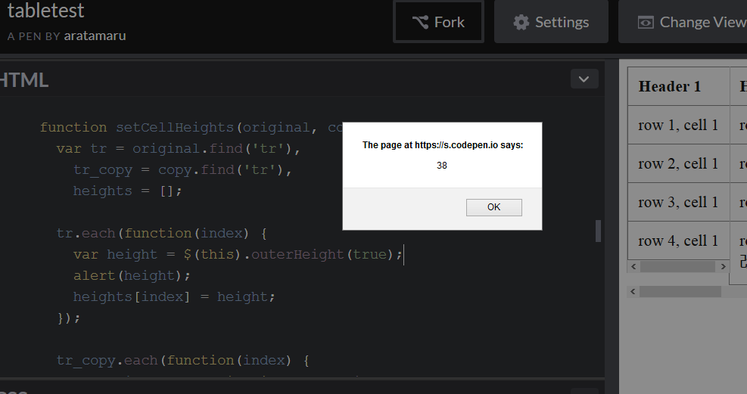The height and width of the screenshot is (394, 747).
Task: Select the HTML editor panel heading
Action: tap(24, 80)
